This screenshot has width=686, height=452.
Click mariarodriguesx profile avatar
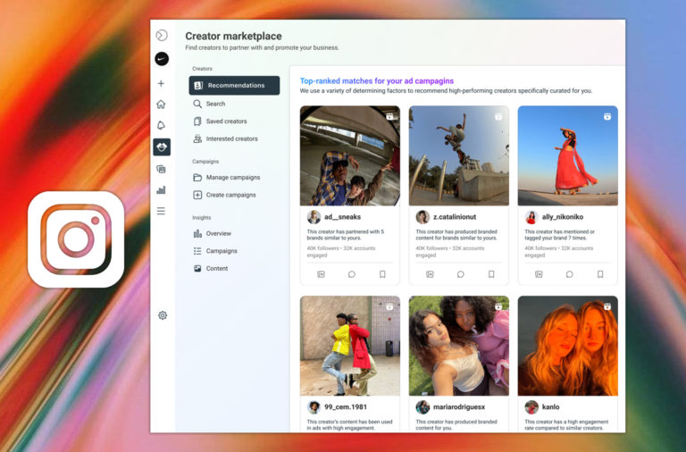[x=422, y=407]
